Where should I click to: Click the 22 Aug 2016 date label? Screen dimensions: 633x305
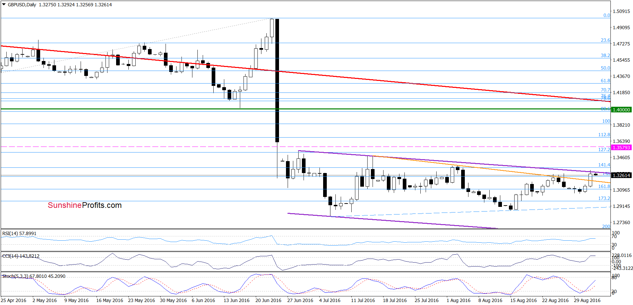coord(555,300)
